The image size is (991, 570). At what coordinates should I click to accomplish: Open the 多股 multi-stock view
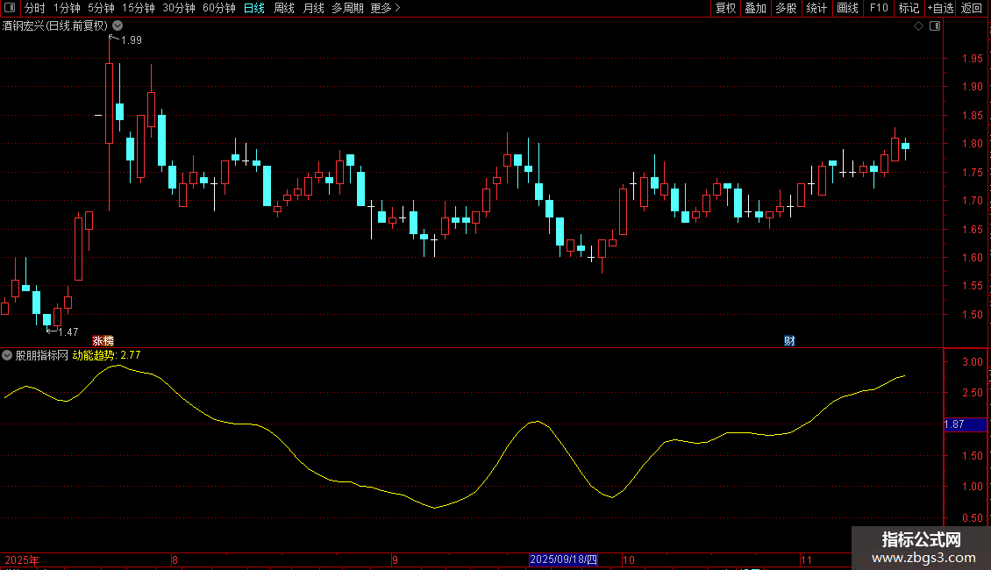(x=786, y=8)
